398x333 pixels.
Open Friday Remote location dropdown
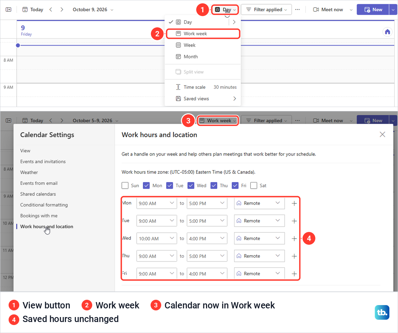pyautogui.click(x=259, y=274)
